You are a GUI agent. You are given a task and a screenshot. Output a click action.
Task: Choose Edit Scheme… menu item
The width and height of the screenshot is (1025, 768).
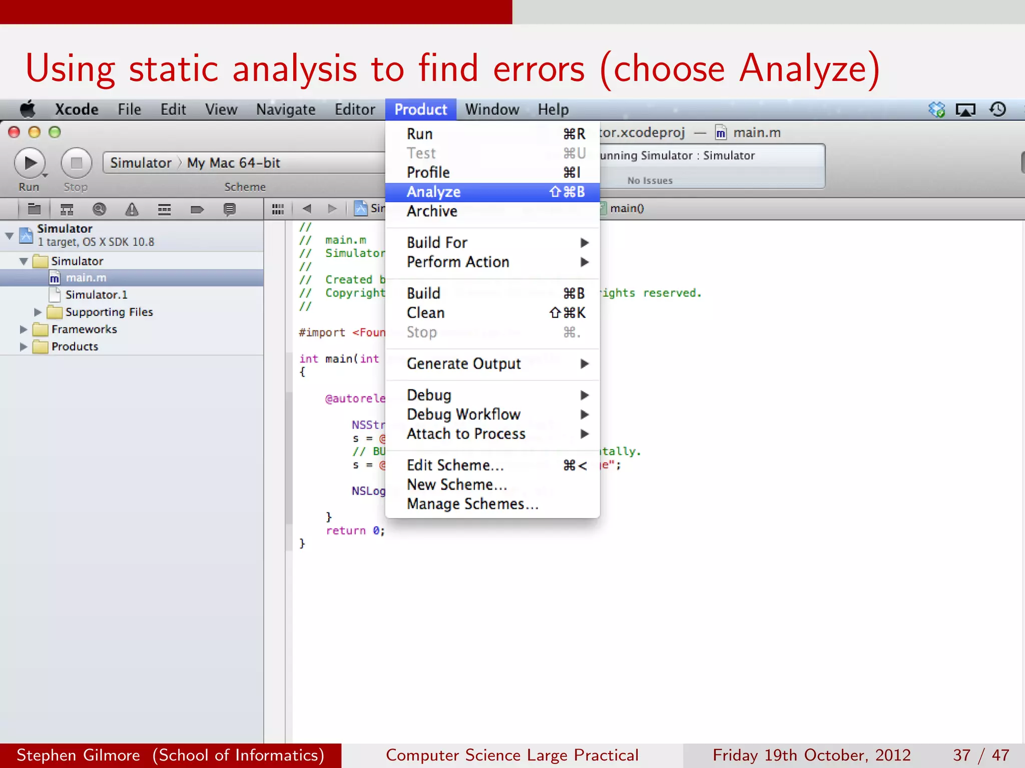(x=492, y=465)
